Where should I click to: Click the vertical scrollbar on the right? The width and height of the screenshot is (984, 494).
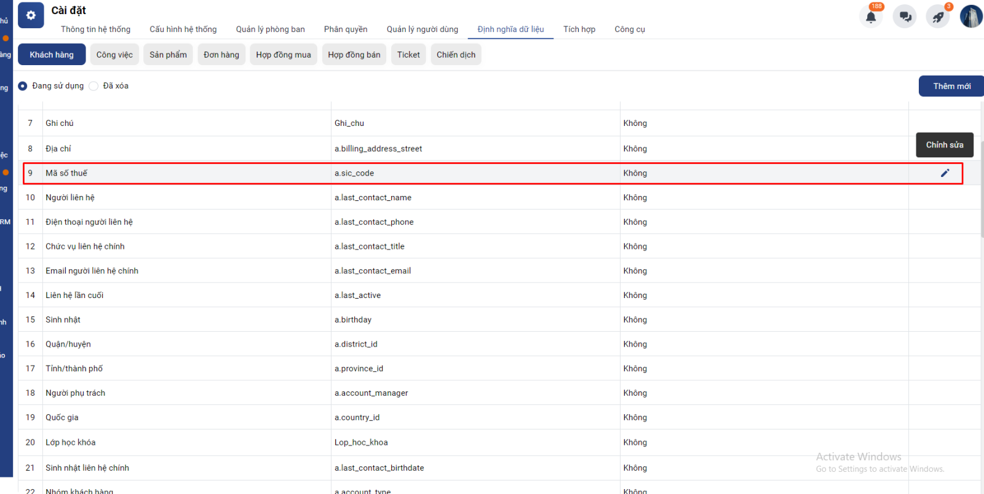(982, 190)
